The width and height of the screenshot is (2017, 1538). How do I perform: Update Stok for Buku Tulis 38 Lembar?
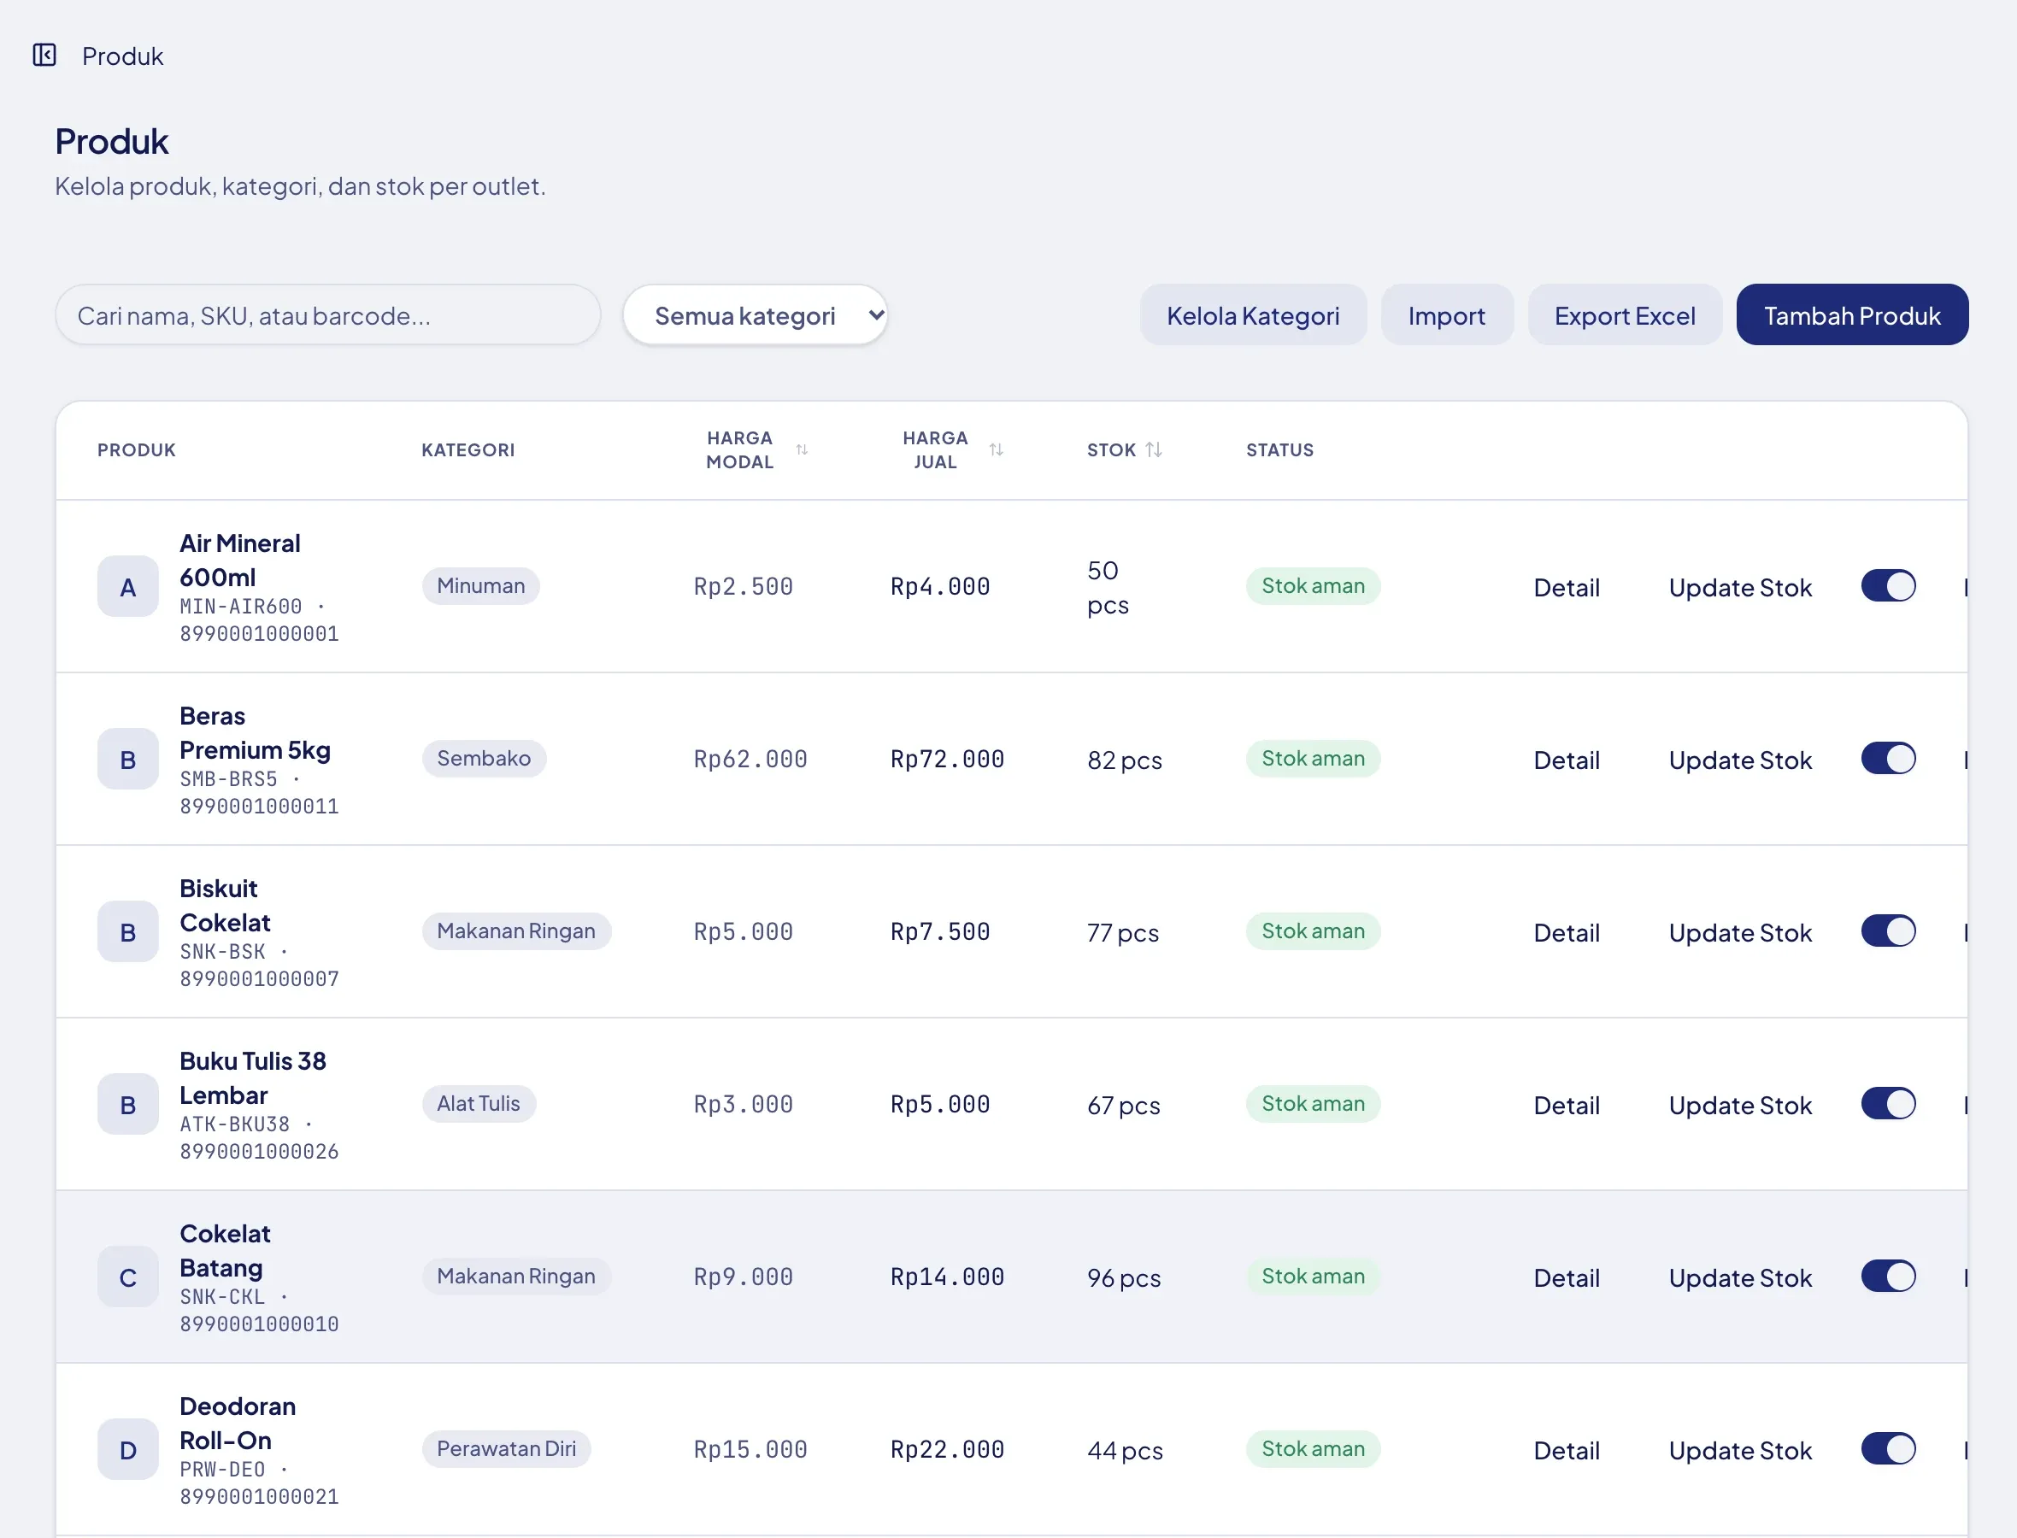point(1739,1105)
